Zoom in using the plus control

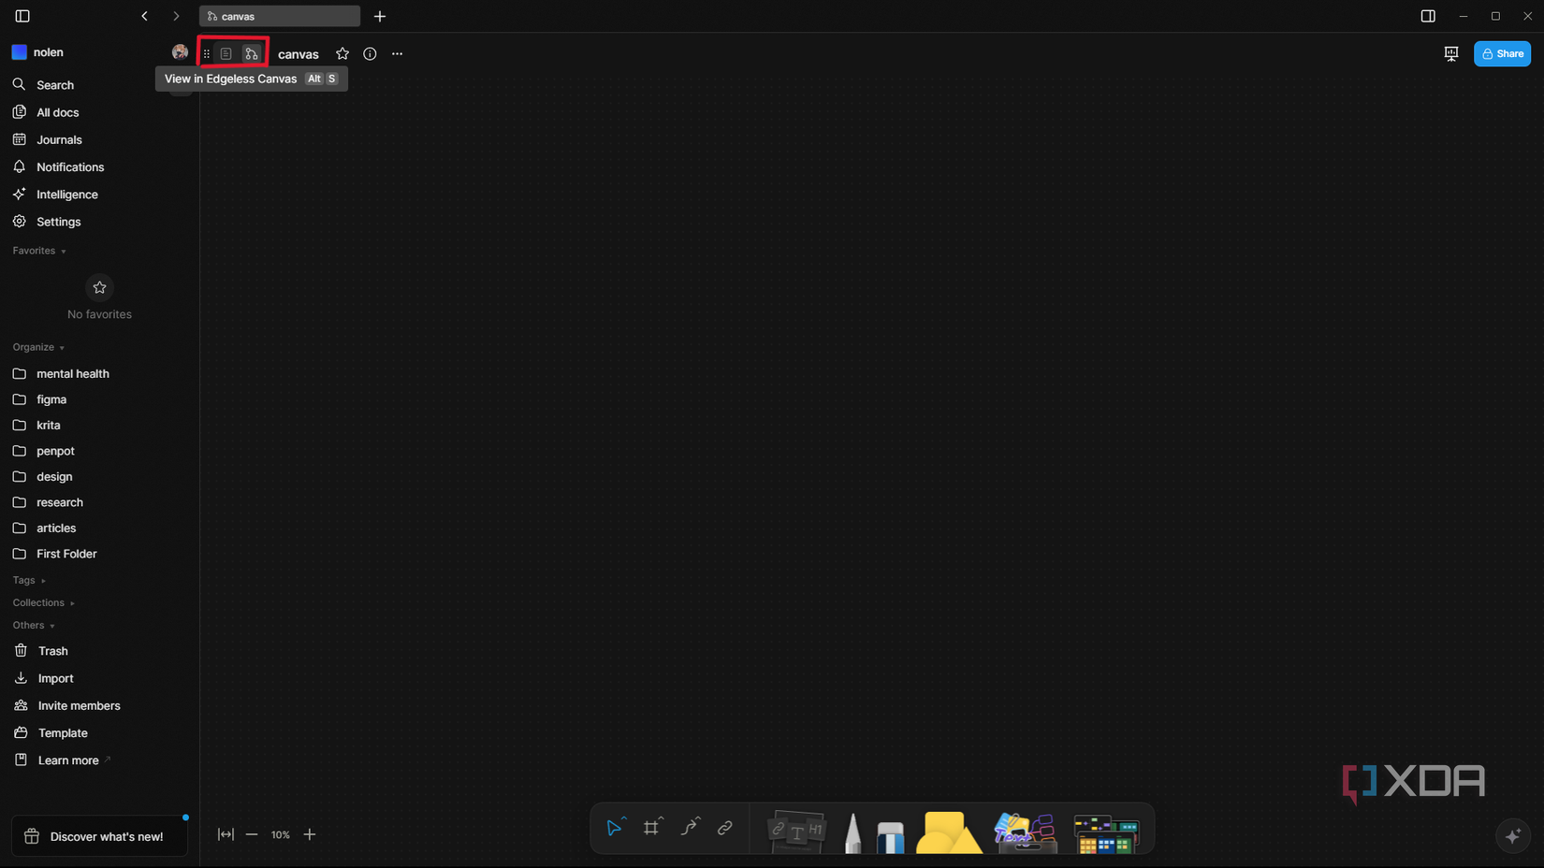310,834
